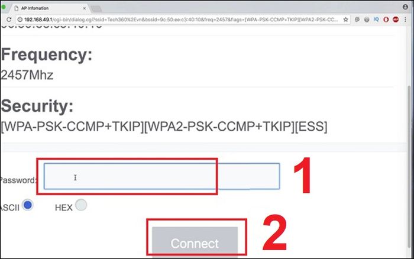414x259 pixels.
Task: Bookmark this page with the star icon
Action: [345, 20]
